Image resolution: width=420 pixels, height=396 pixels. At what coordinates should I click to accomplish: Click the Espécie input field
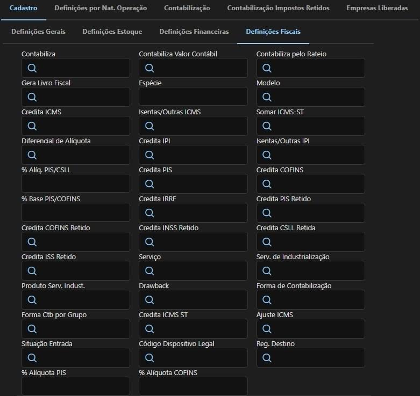(193, 97)
